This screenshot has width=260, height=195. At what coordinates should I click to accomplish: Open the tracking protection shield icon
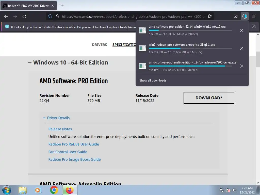[x=50, y=16]
